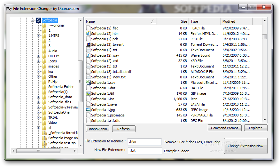Viewport: 280px width, 167px height.
Task: Click the Softpedia (2).pcb file icon
Action: (88, 39)
